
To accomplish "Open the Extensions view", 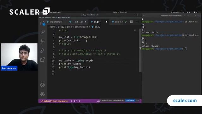I will [x=43, y=60].
